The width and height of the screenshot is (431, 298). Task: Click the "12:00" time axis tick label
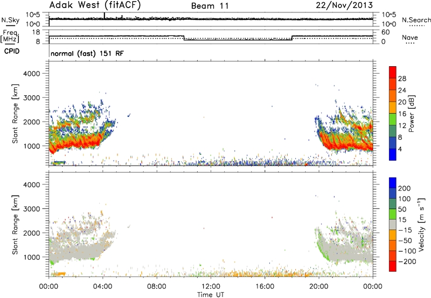click(x=211, y=287)
